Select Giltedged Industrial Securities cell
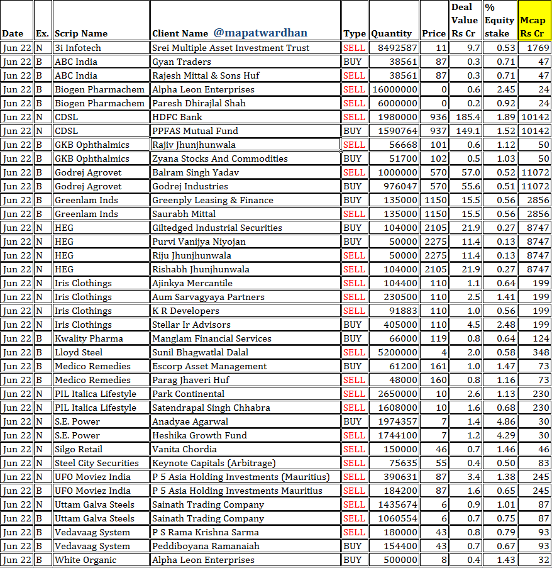This screenshot has width=552, height=568. tap(245, 228)
